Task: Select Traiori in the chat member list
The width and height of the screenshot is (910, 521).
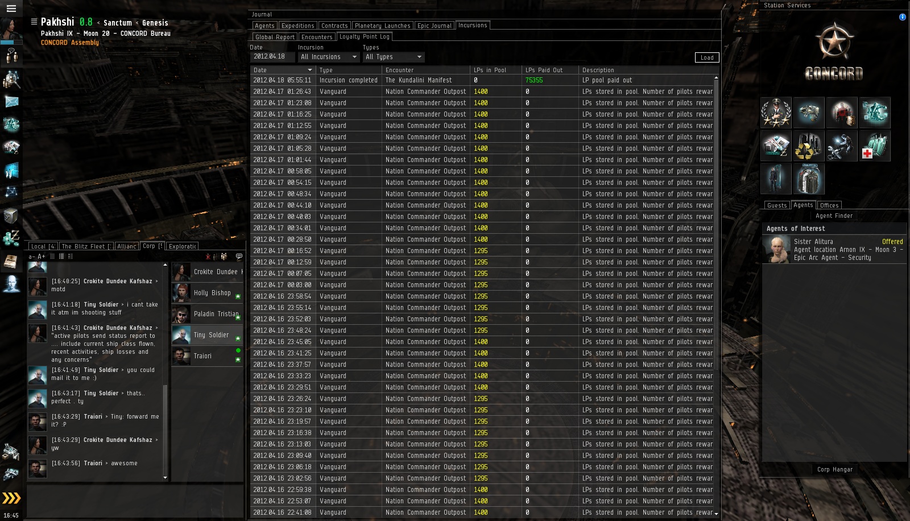Action: pos(208,356)
